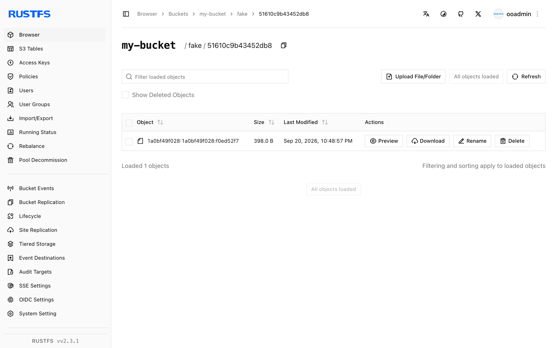Open the Browser menu item
The width and height of the screenshot is (556, 348).
tap(54, 35)
